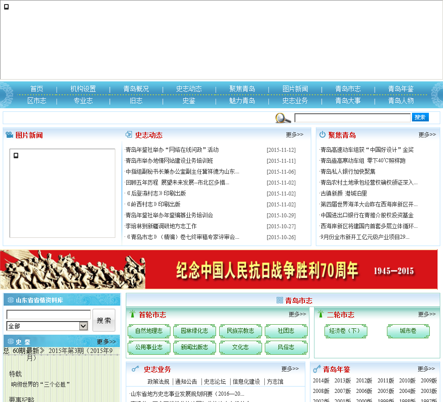Image resolution: width=443 pixels, height=402 pixels.
Task: Click 更多>> in 二轮市志 section
Action: tap(427, 314)
